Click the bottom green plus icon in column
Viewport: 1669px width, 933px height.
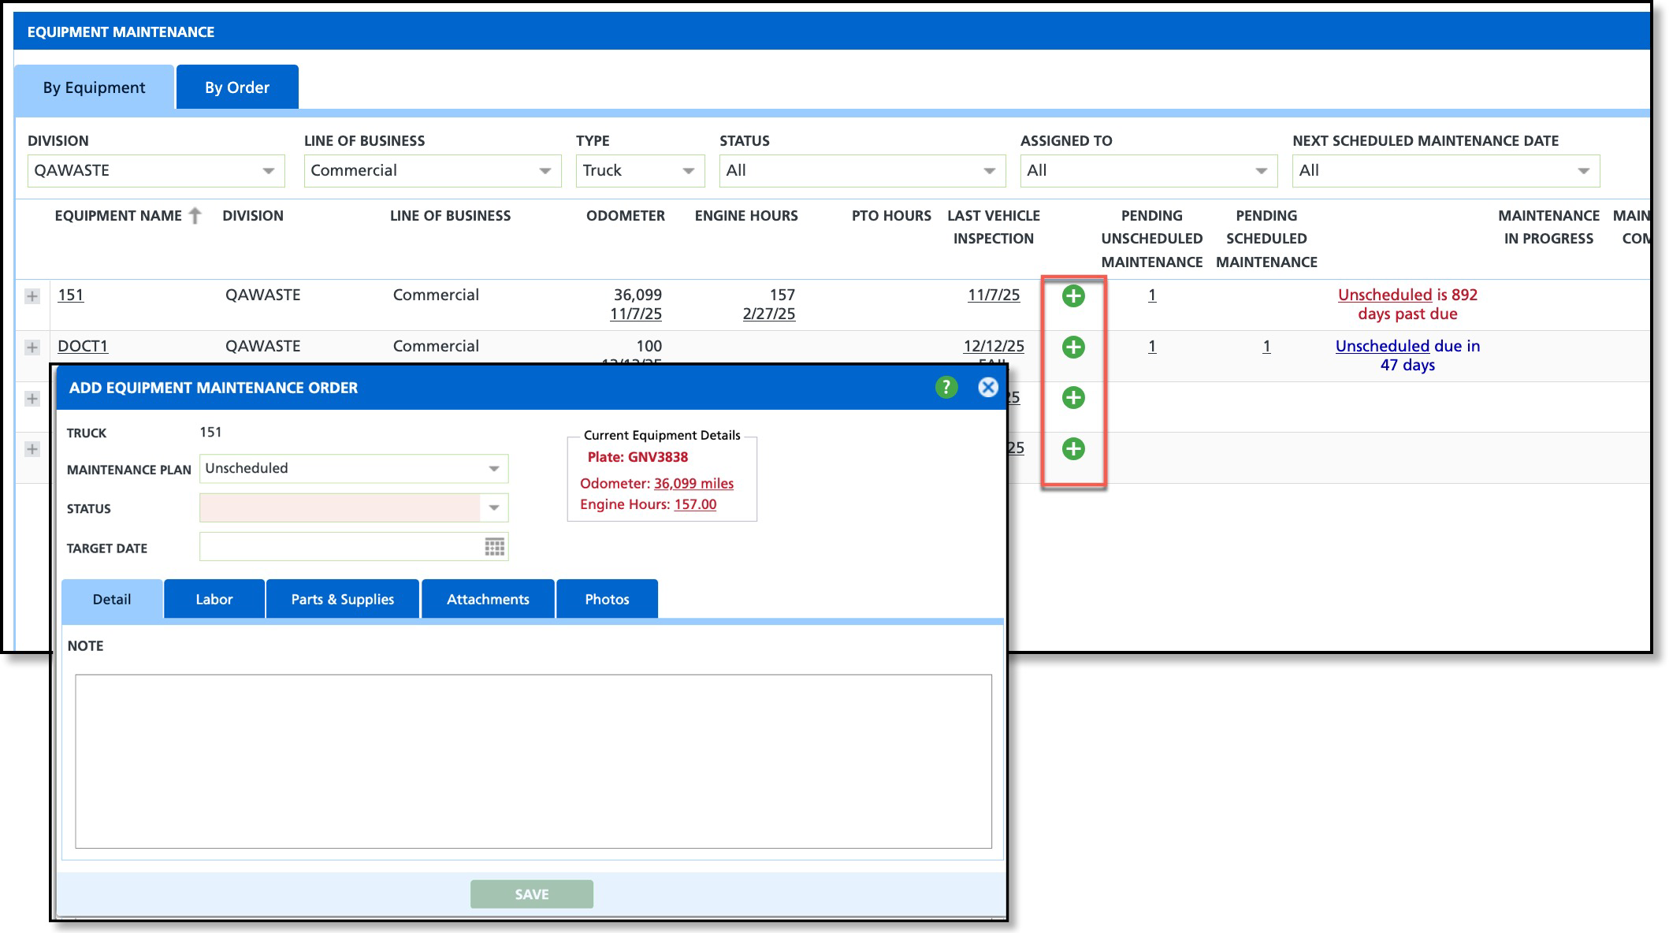click(1072, 448)
